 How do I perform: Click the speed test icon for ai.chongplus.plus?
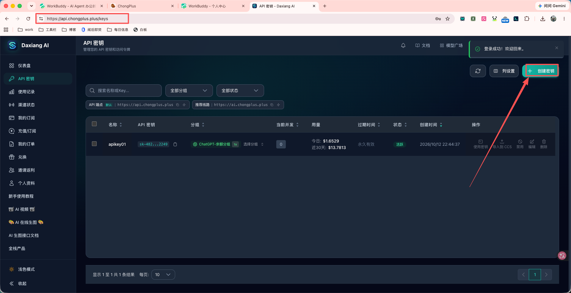278,105
